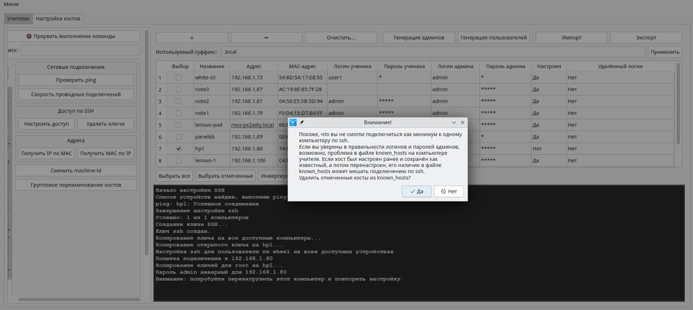Tick the checkbox for note3 row
693x310 pixels.
[x=178, y=89]
